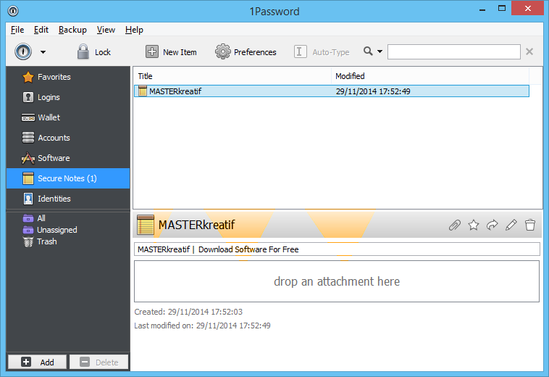Image resolution: width=549 pixels, height=377 pixels.
Task: Click the search magnifier icon
Action: (368, 51)
